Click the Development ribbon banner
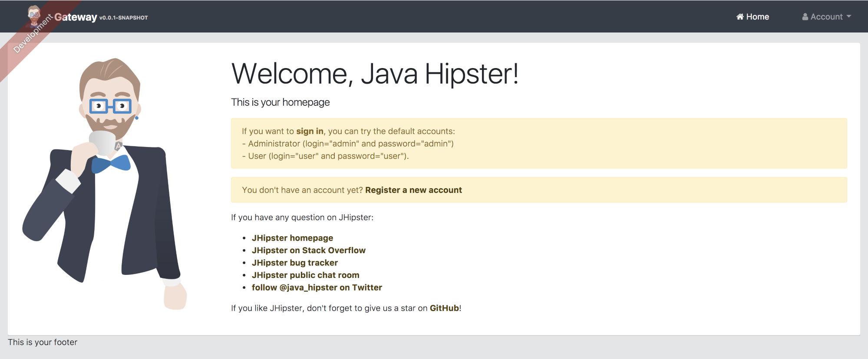The image size is (868, 359). pos(33,34)
